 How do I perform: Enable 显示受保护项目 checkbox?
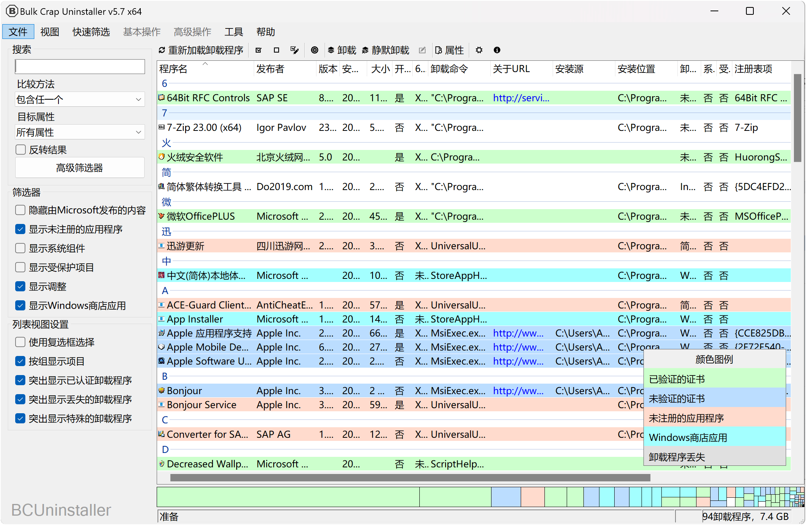click(20, 268)
